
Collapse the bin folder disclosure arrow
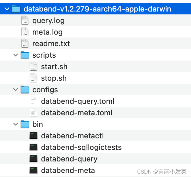click(x=16, y=124)
